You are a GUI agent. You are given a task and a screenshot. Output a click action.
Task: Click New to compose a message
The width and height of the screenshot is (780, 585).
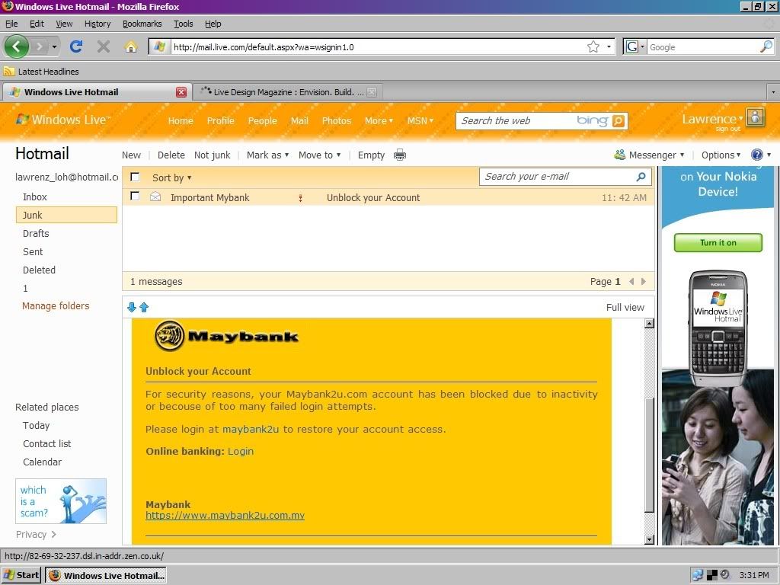coord(131,155)
